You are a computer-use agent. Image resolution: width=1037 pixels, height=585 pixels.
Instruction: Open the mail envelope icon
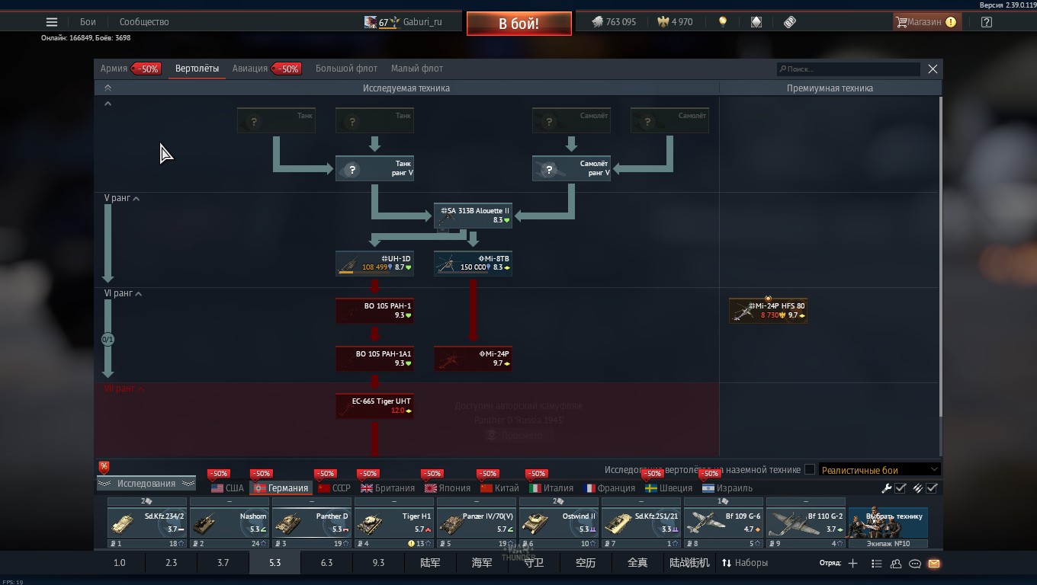click(934, 564)
